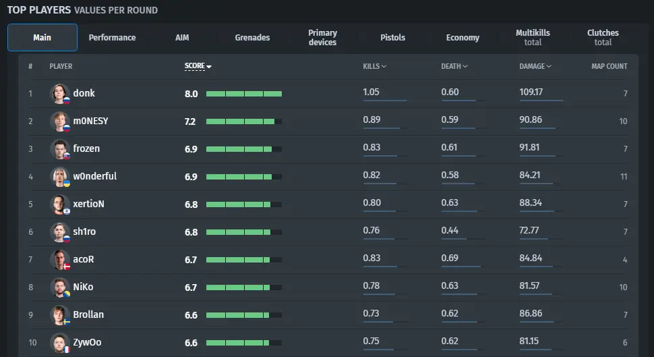Click w0nderful's death value 0.58
This screenshot has height=357, width=654.
[450, 175]
